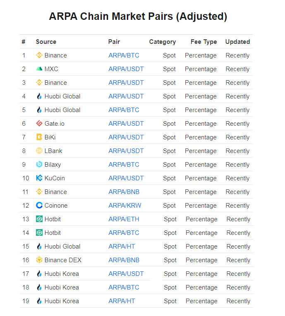Open ARPA/BNB pair on Binance DEX
The width and height of the screenshot is (285, 316).
(124, 260)
